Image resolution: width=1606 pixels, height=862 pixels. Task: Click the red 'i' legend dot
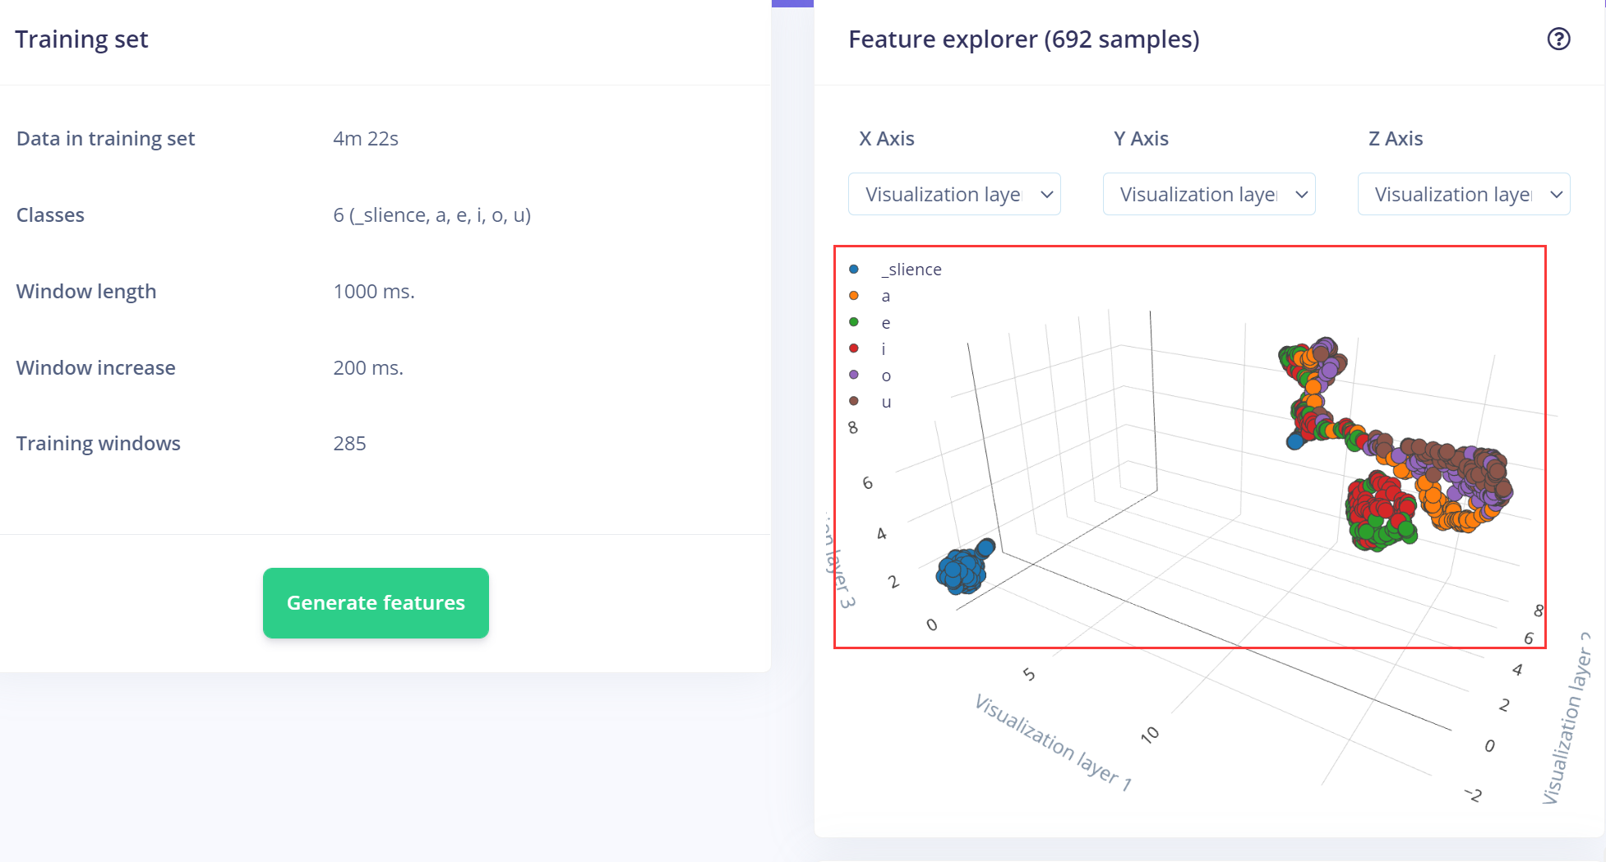[x=854, y=348]
